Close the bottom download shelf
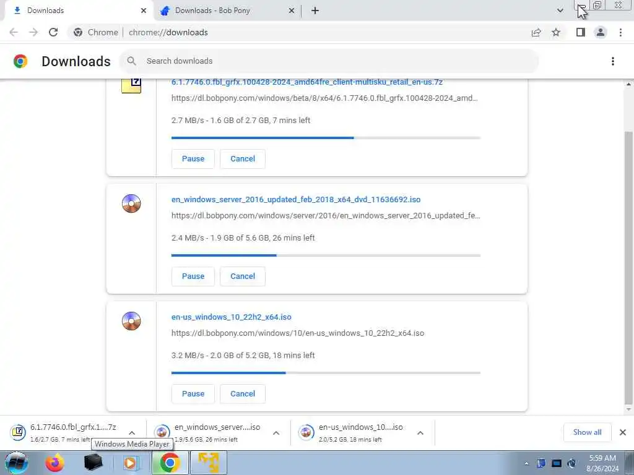Viewport: 634px width, 475px height. (623, 432)
